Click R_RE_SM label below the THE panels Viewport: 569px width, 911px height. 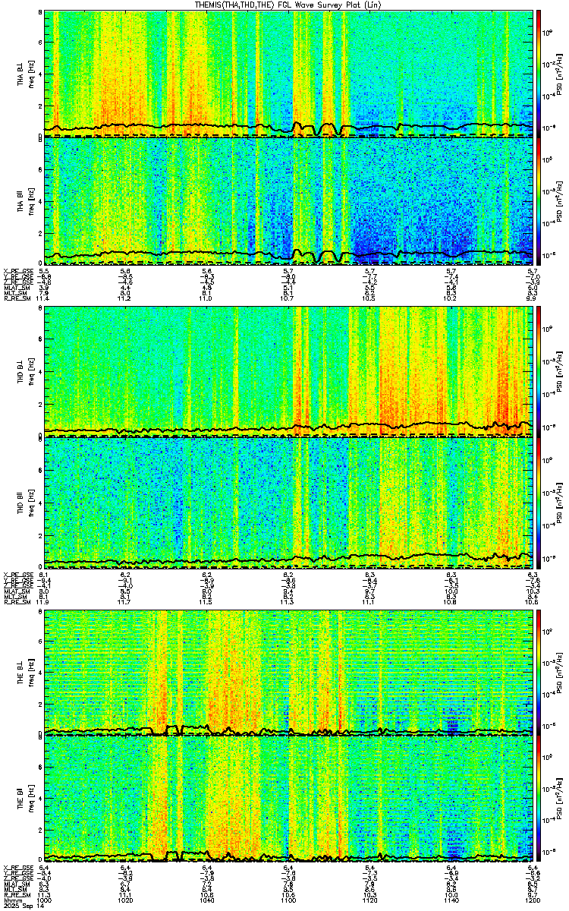[x=16, y=894]
